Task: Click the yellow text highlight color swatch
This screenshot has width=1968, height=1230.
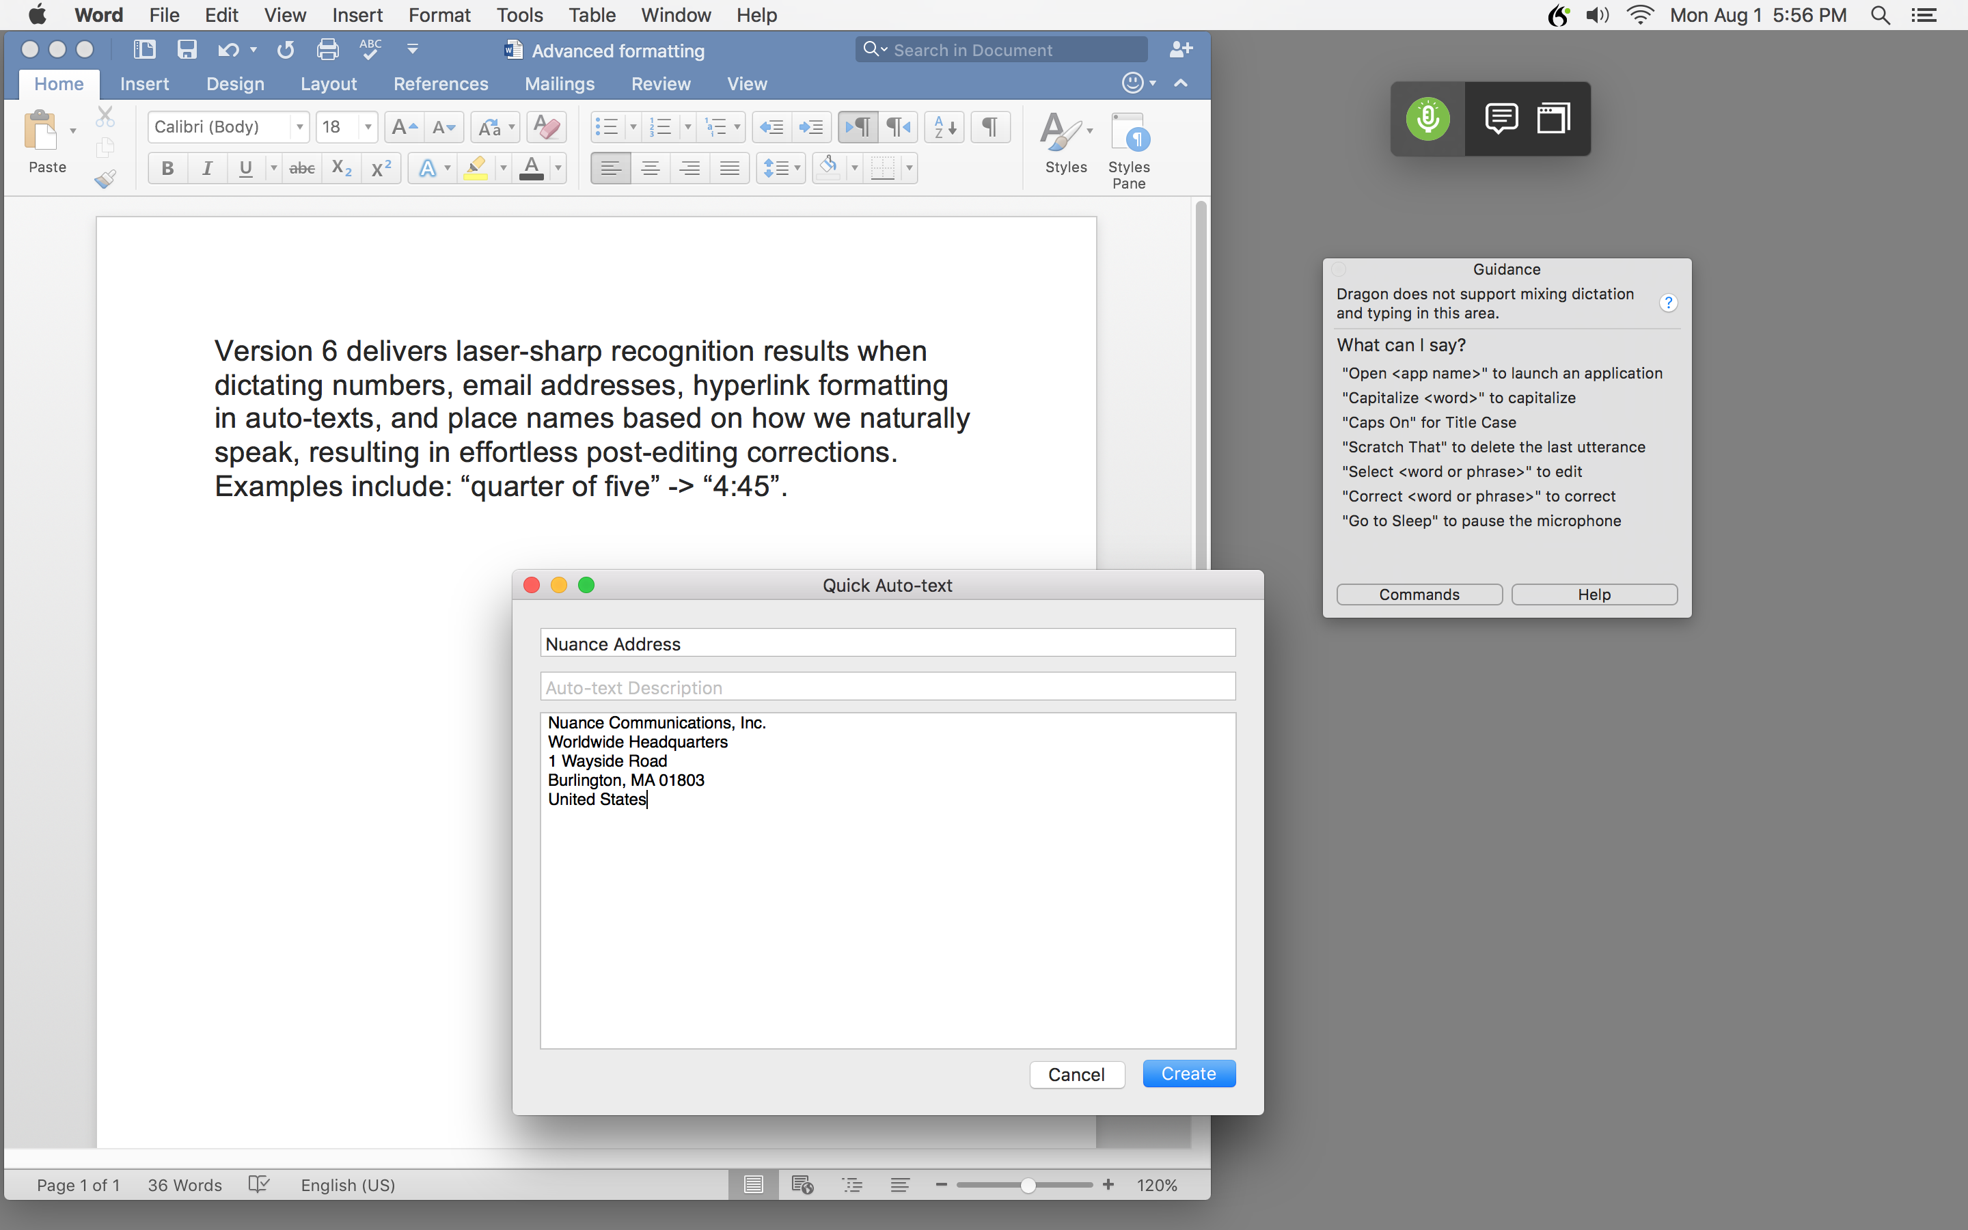Action: 476,168
